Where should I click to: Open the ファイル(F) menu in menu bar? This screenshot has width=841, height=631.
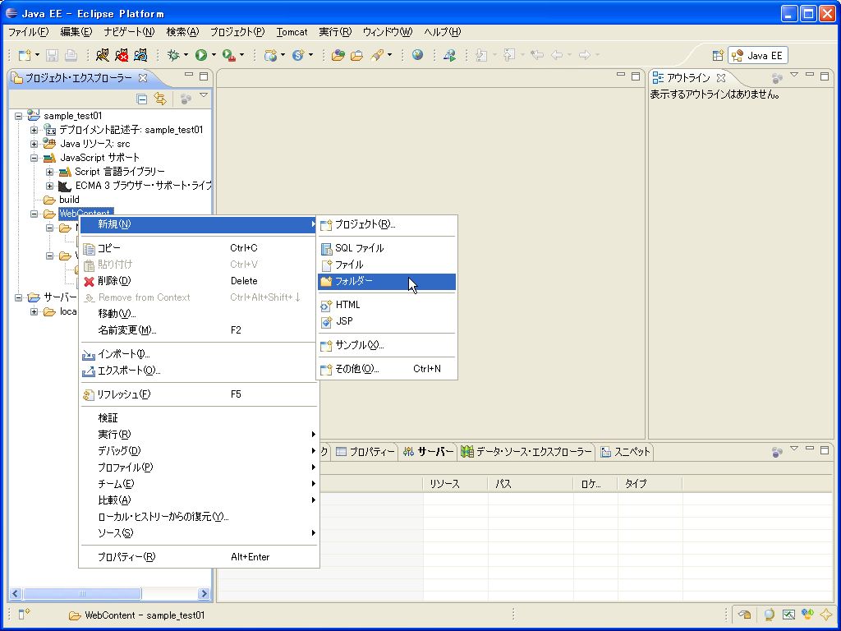(29, 32)
